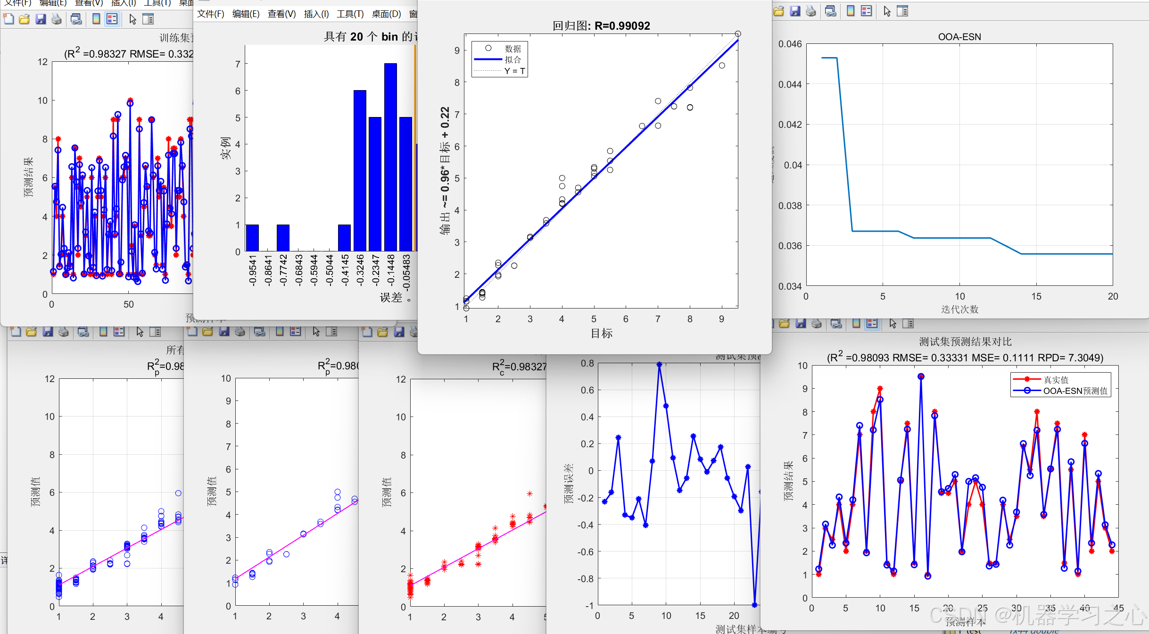Viewport: 1149px width, 634px height.
Task: Enable Edit Plot in test-set comparison window
Action: tap(893, 324)
